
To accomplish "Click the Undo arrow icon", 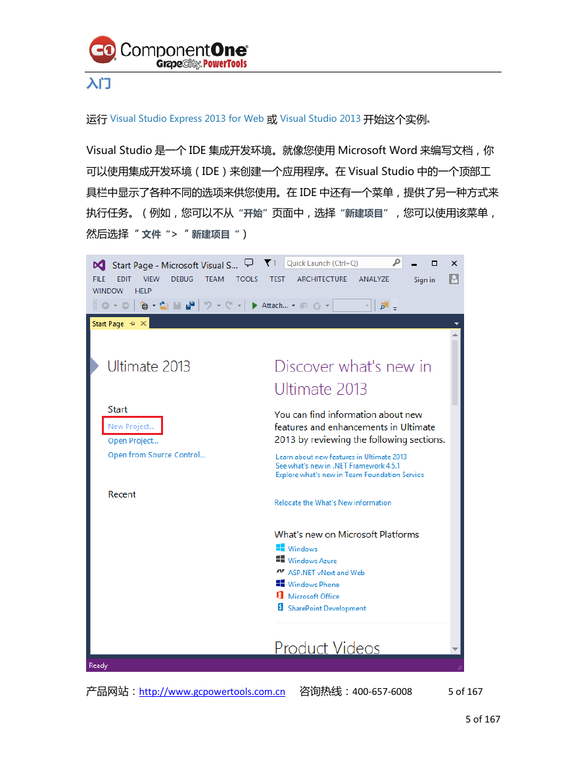I will click(208, 305).
